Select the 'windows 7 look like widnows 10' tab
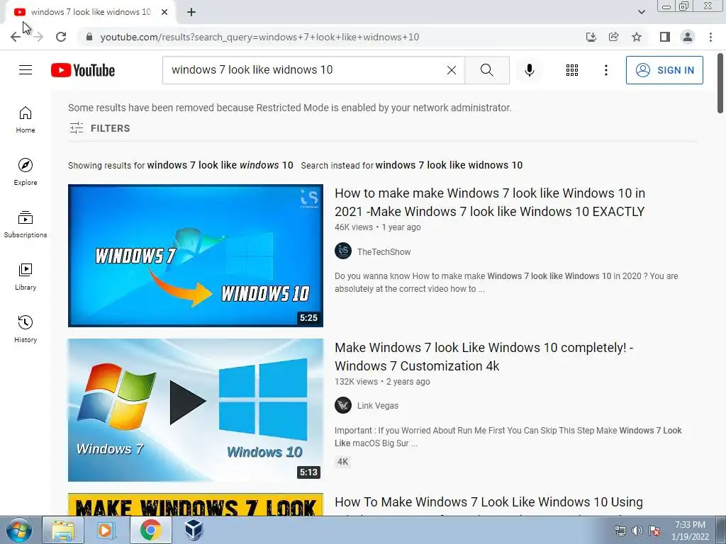The height and width of the screenshot is (544, 726). point(91,12)
